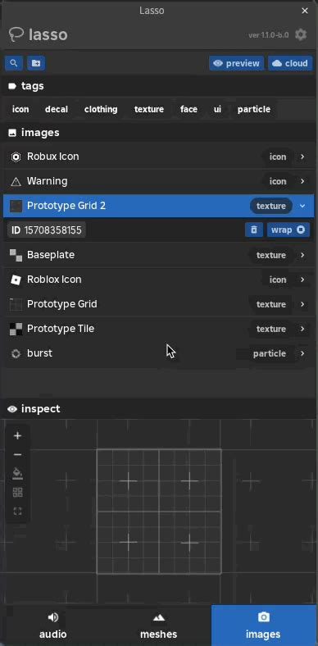Image resolution: width=318 pixels, height=646 pixels.
Task: Close the Lasso window
Action: [x=305, y=11]
